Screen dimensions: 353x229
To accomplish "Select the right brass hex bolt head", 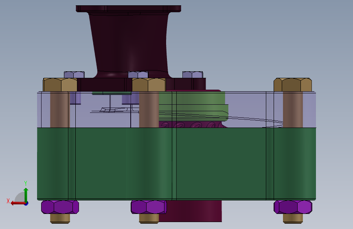I will pyautogui.click(x=293, y=85).
